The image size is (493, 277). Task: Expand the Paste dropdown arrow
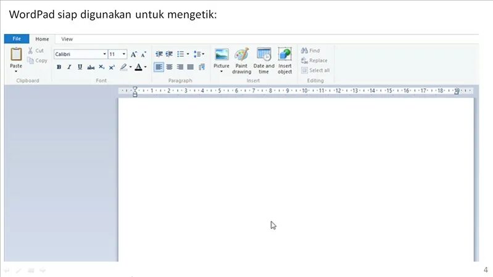coord(15,72)
